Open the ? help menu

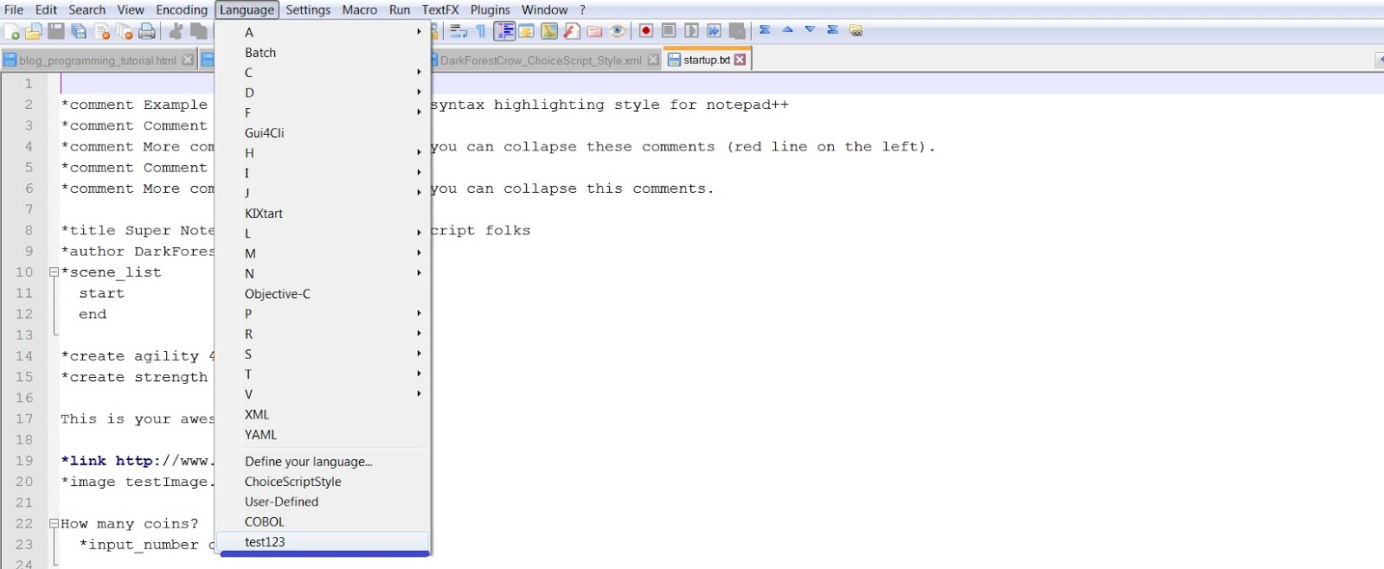(582, 10)
